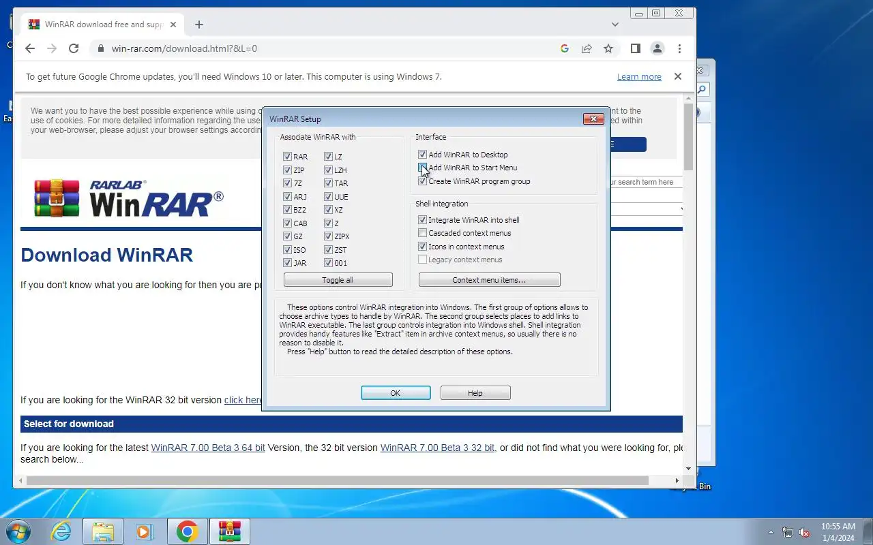Toggle the ZIP file association
This screenshot has width=873, height=545.
(x=287, y=170)
